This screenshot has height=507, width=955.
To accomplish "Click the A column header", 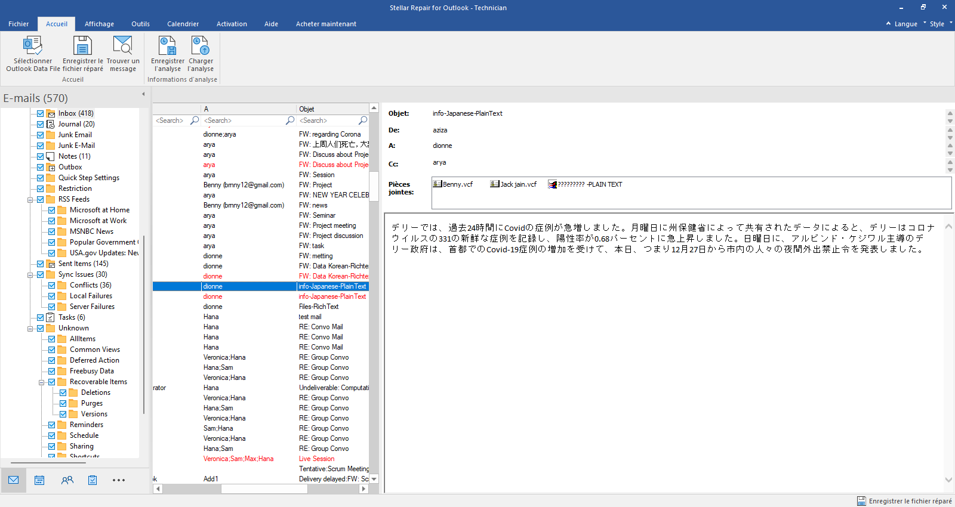I will coord(248,109).
